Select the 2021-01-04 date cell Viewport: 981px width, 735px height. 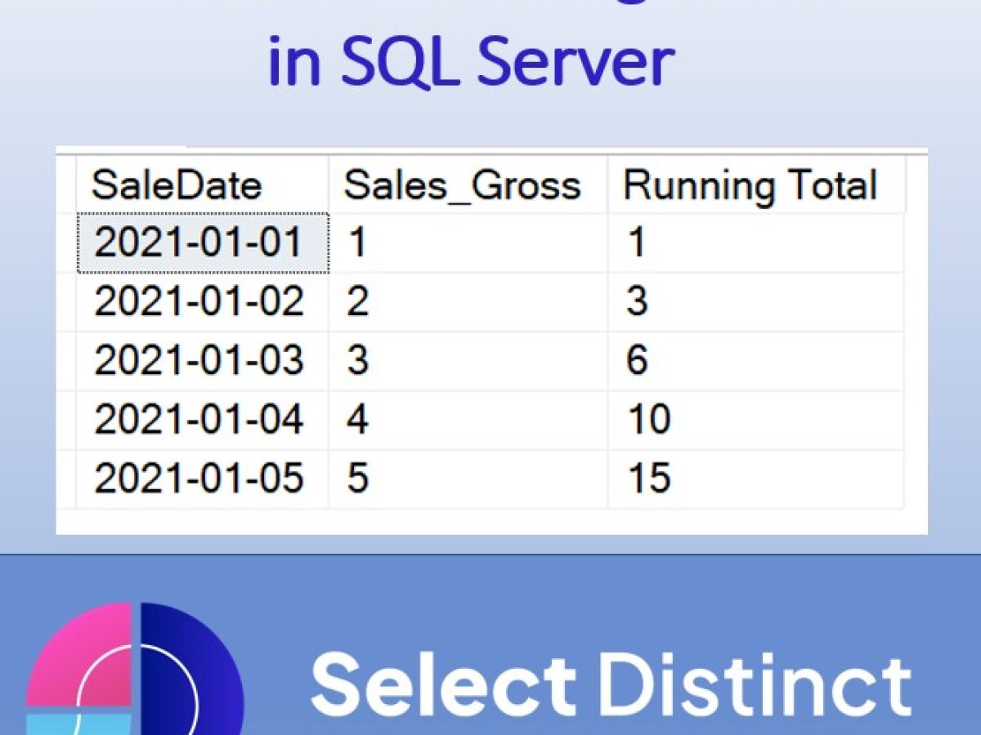click(202, 420)
